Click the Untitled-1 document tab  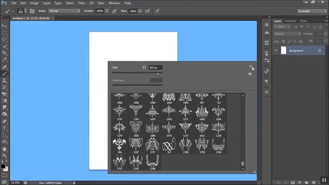coord(31,18)
